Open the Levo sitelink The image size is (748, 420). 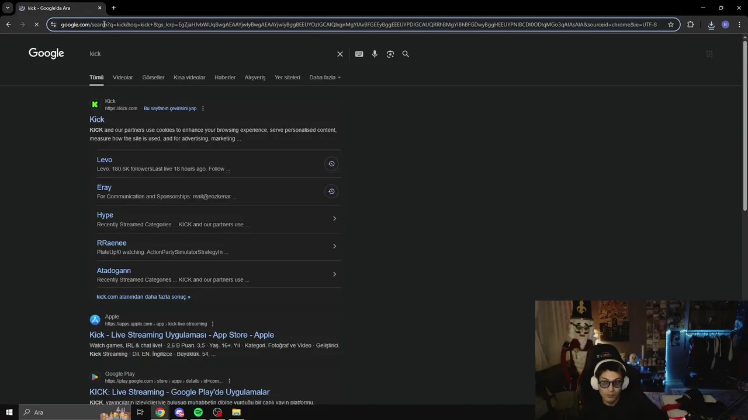click(x=105, y=160)
